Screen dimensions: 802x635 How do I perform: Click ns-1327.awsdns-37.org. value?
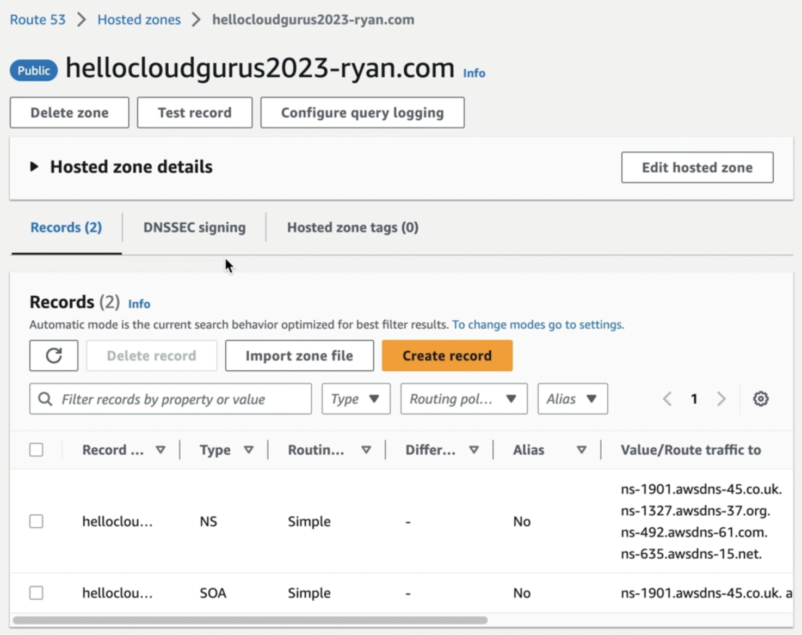(x=695, y=511)
